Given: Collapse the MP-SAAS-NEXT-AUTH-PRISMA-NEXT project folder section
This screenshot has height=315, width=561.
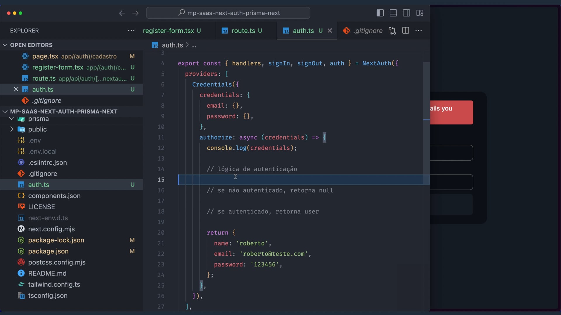Looking at the screenshot, I should 5,111.
